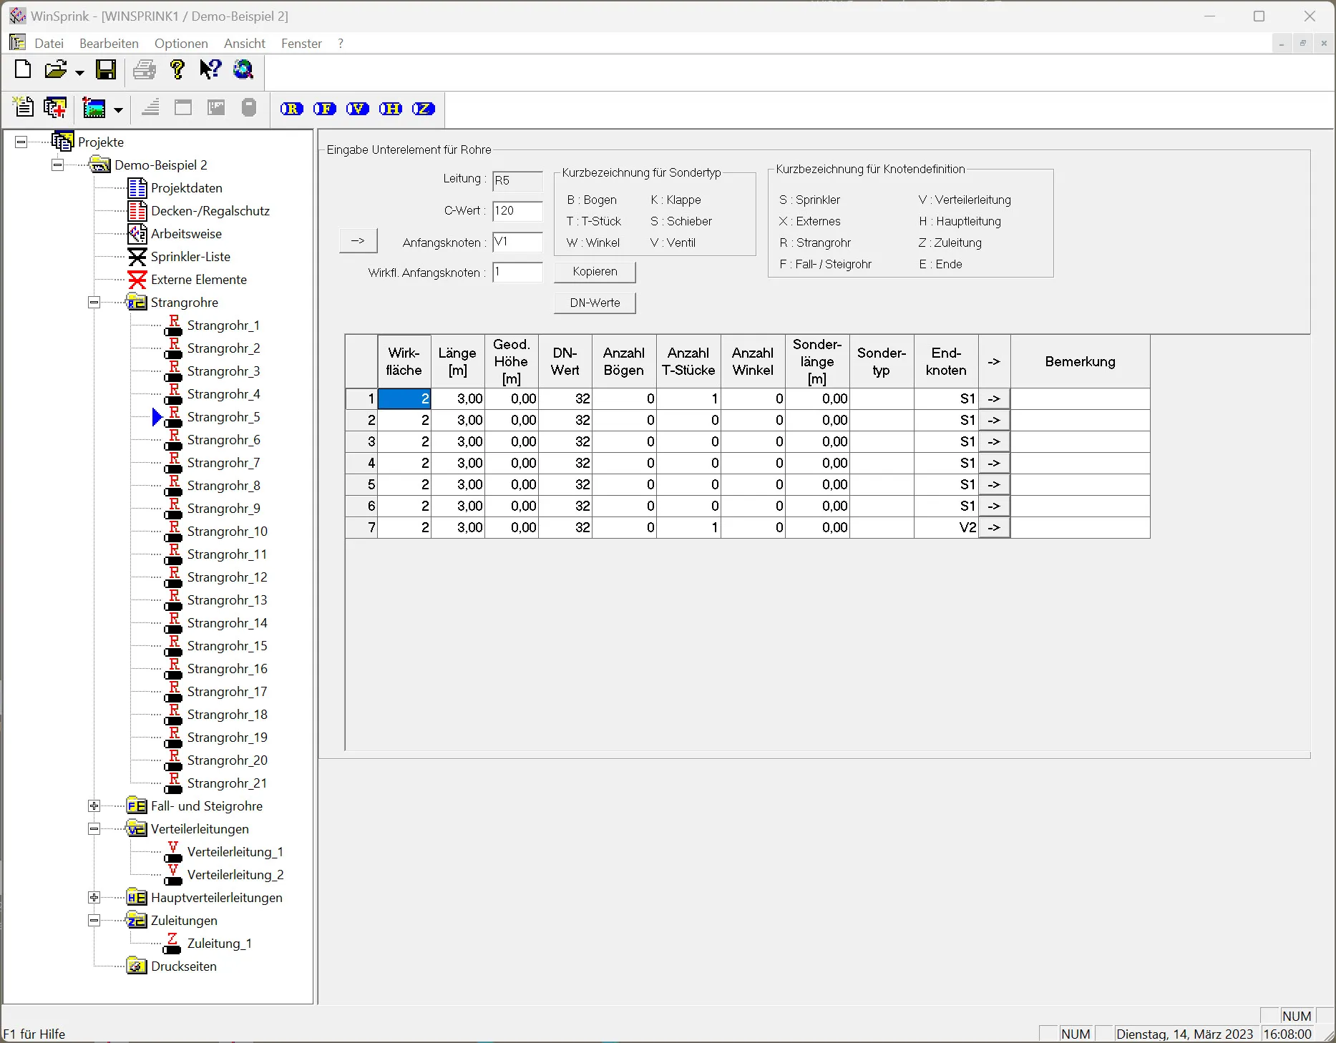Click the Kopieren button

pos(595,272)
